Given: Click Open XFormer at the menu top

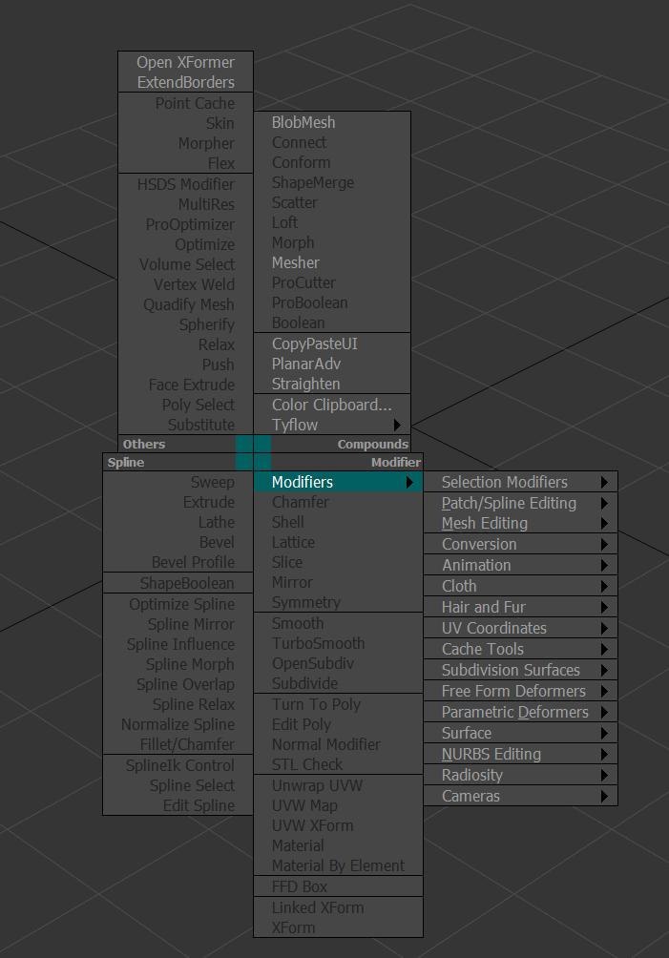Looking at the screenshot, I should 185,62.
